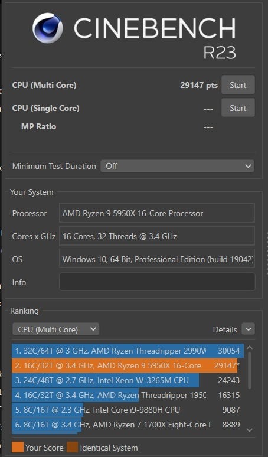Select the Intel Xeon W-3265M ranking row
268x457 pixels.
128,380
